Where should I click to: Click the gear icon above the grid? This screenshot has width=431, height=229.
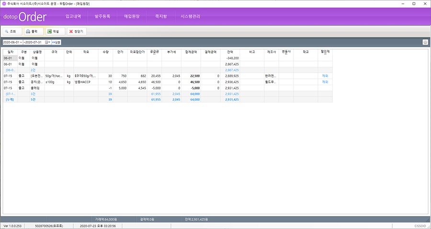click(425, 42)
